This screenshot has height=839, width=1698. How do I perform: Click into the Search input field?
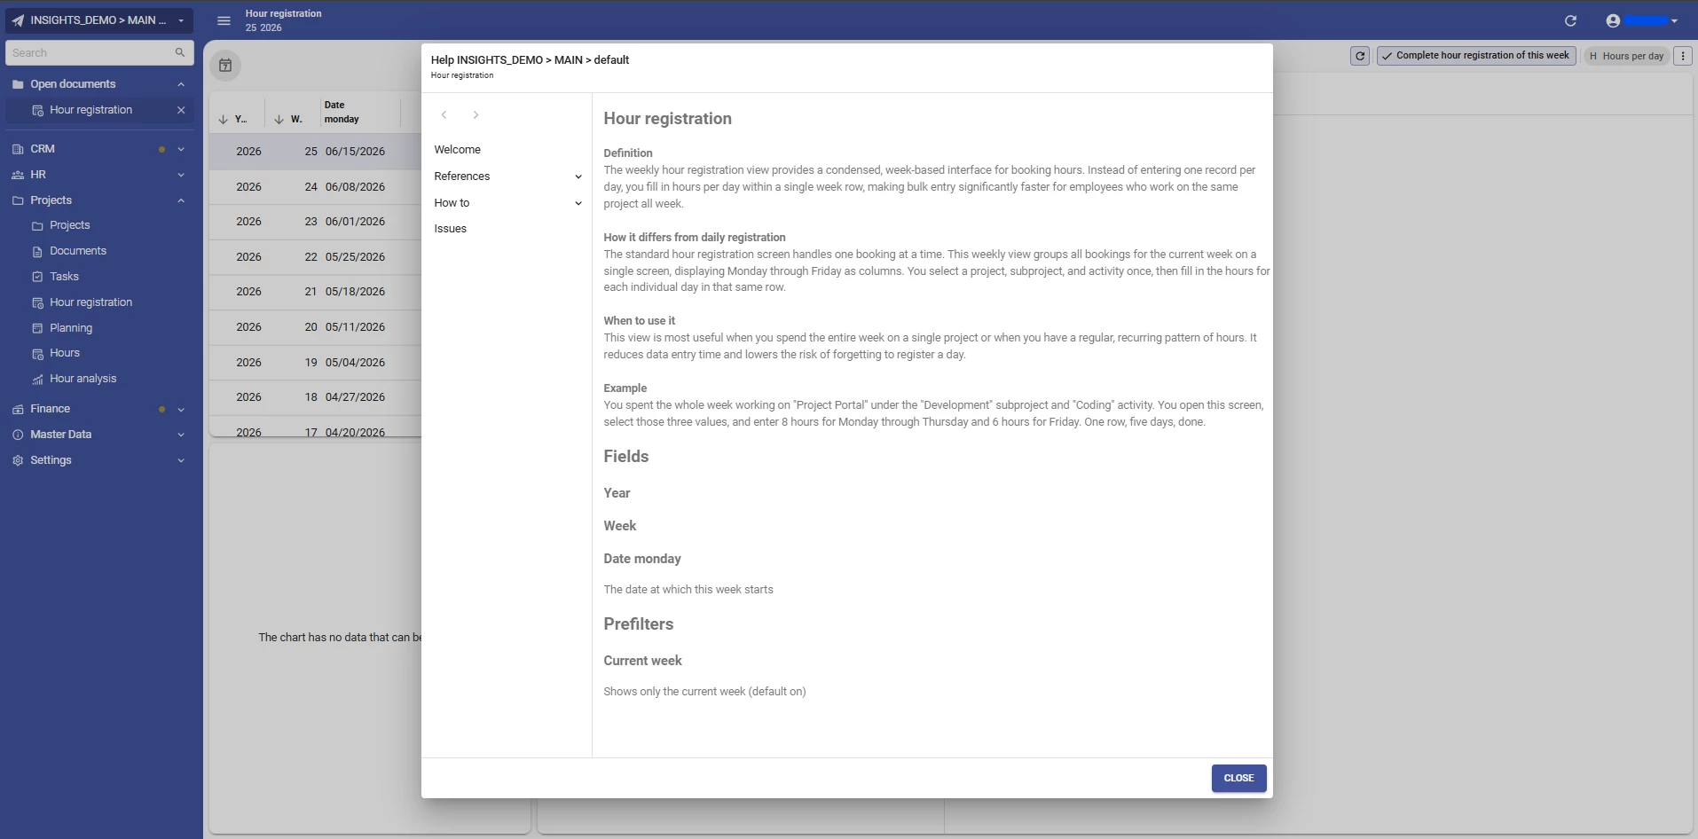tap(90, 53)
